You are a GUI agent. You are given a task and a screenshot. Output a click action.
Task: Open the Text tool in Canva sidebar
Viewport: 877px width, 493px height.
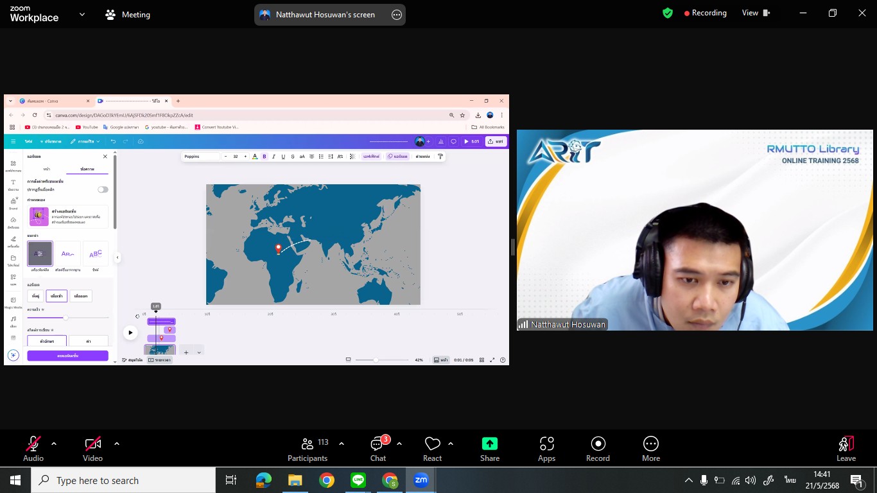click(x=13, y=185)
